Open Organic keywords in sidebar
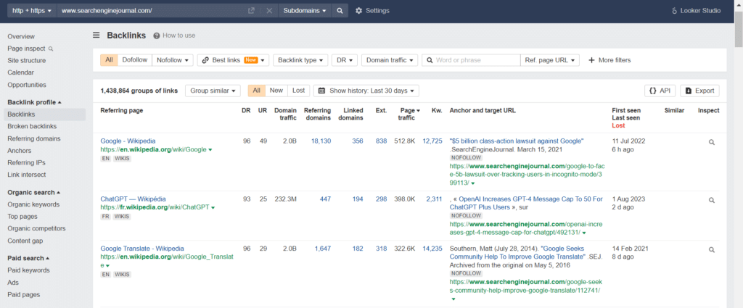This screenshot has width=743, height=308. [x=33, y=204]
